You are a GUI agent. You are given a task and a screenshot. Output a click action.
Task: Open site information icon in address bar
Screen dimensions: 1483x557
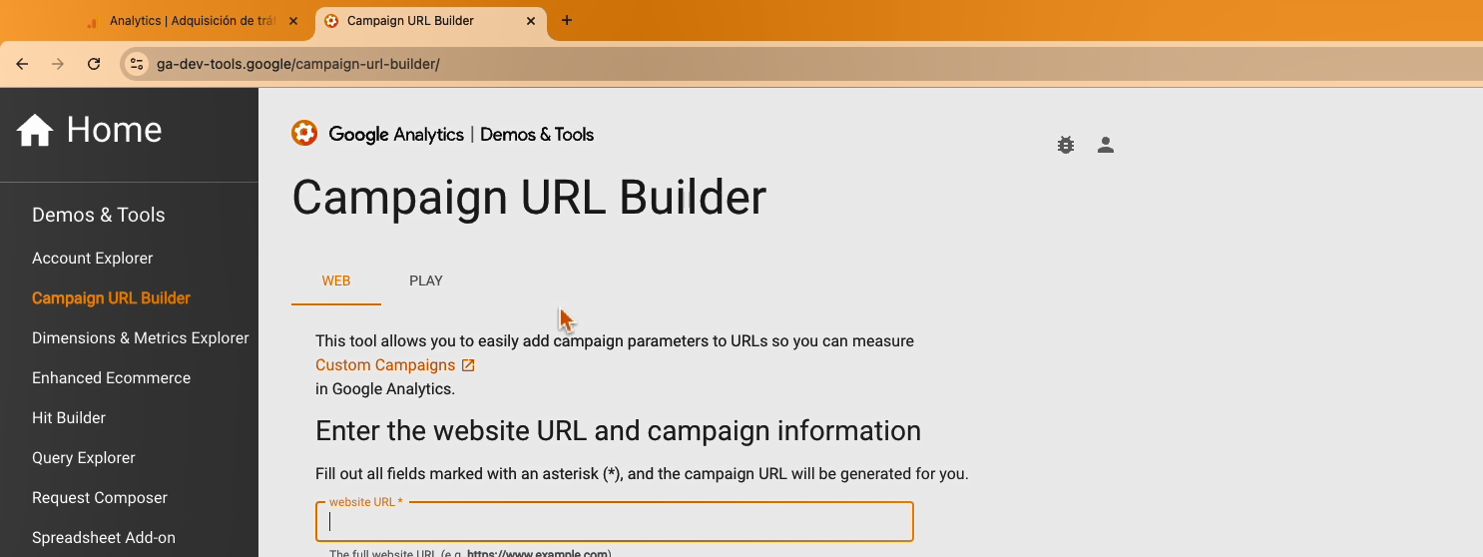(138, 64)
